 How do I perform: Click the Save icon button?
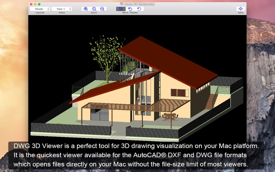point(241,9)
